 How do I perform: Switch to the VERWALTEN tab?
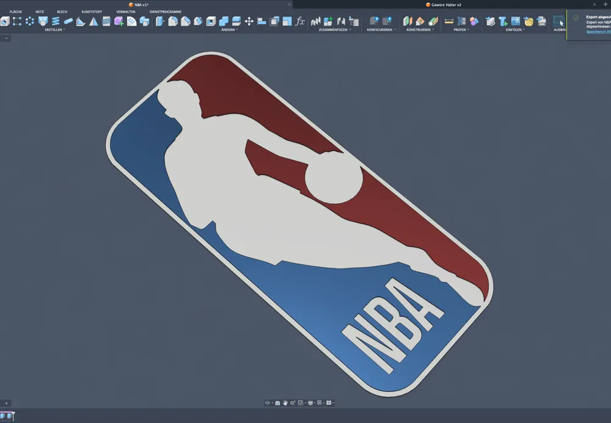click(x=125, y=12)
